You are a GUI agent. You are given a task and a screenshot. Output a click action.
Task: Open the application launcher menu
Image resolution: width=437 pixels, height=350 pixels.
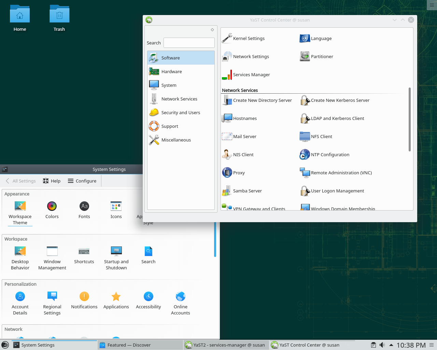coord(5,345)
